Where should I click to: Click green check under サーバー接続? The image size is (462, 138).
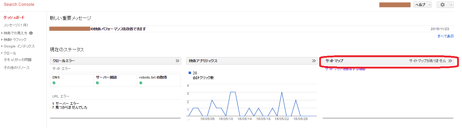click(98, 83)
